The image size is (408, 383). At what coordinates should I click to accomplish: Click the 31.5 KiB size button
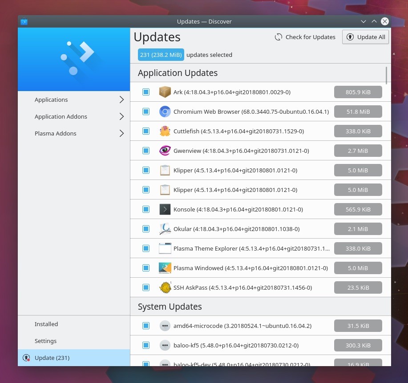coord(358,326)
